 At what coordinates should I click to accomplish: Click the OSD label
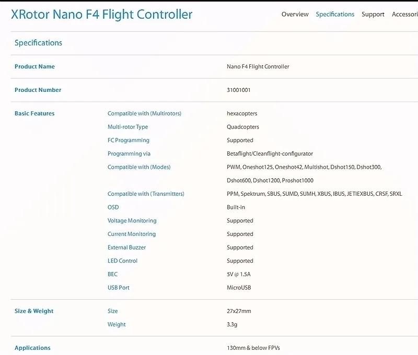113,207
